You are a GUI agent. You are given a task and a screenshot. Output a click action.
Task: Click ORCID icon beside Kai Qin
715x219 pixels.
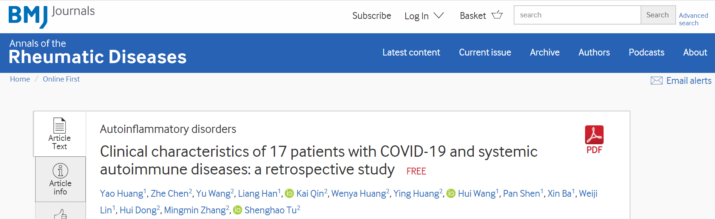(x=289, y=194)
